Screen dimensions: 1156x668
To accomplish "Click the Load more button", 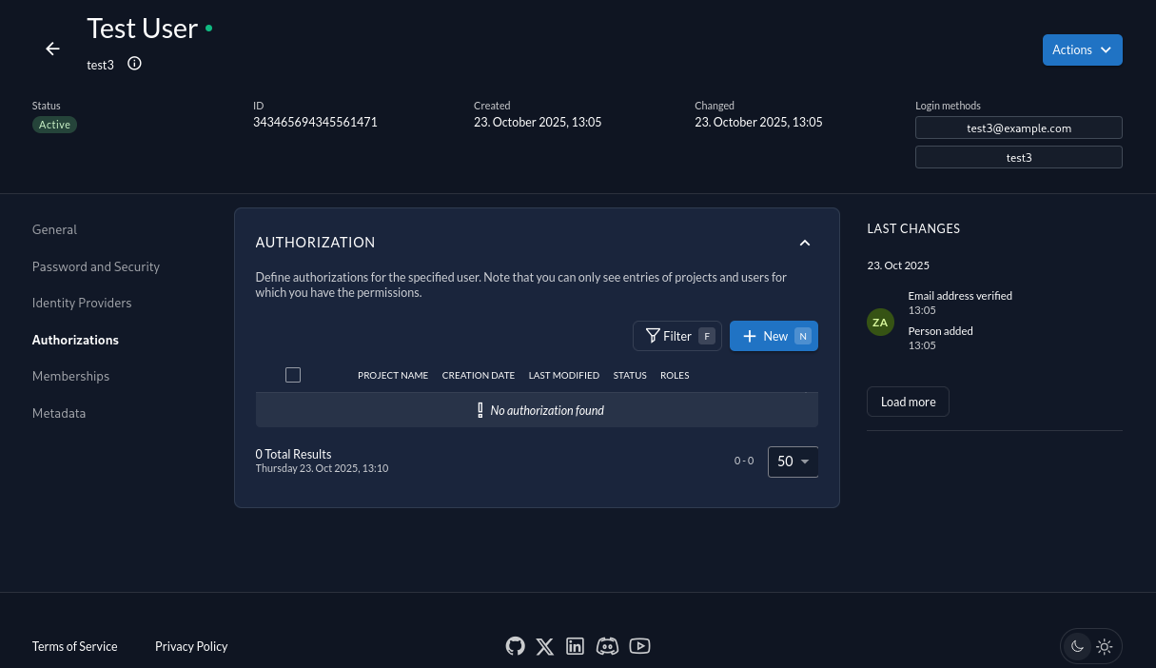I will [x=908, y=402].
